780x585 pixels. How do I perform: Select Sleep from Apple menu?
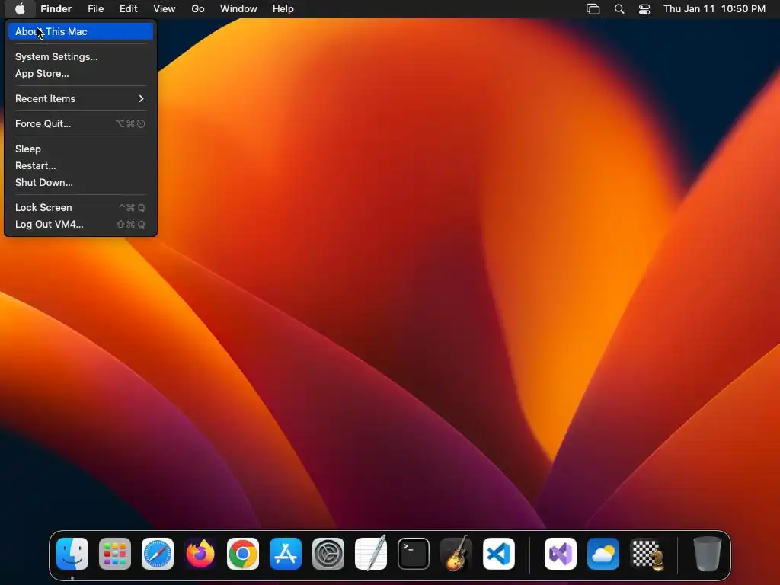click(x=81, y=149)
